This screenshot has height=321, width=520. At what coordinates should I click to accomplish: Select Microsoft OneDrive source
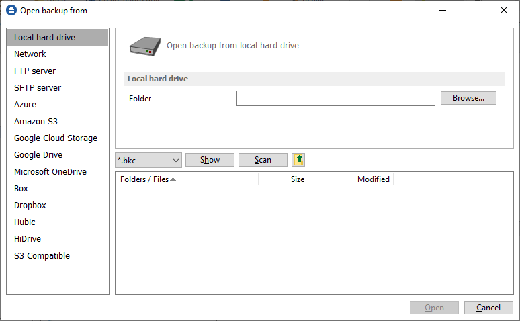(x=58, y=172)
